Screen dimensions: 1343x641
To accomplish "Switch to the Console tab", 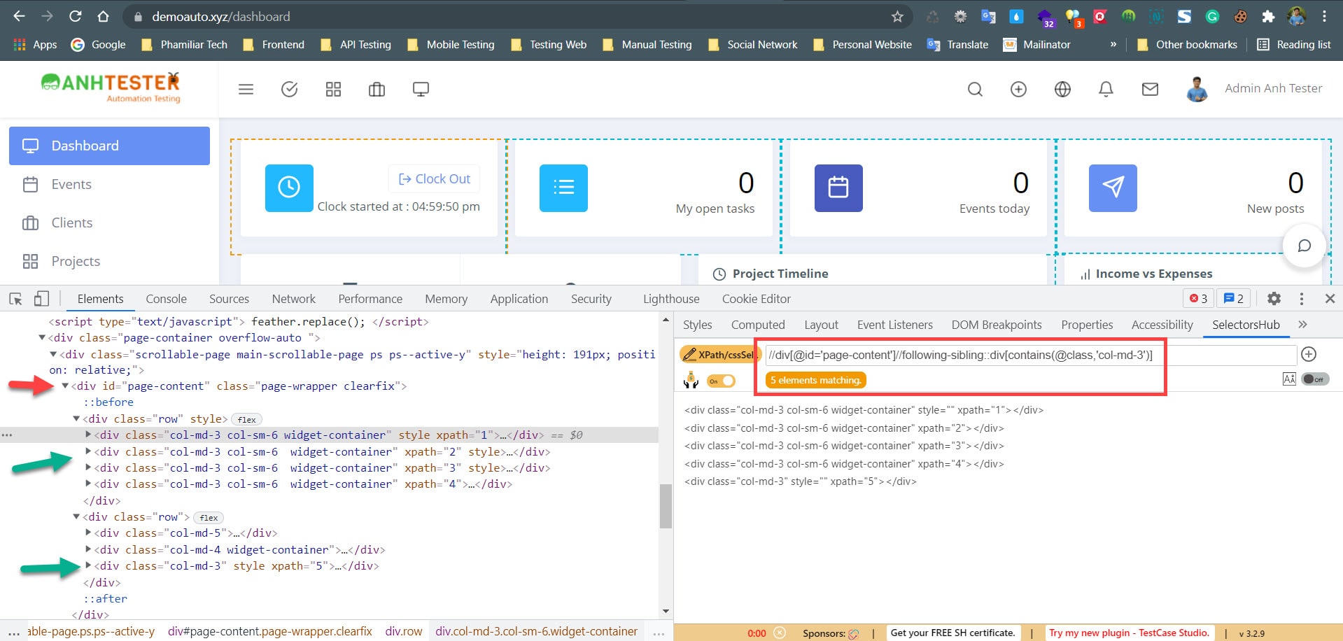I will pos(166,299).
